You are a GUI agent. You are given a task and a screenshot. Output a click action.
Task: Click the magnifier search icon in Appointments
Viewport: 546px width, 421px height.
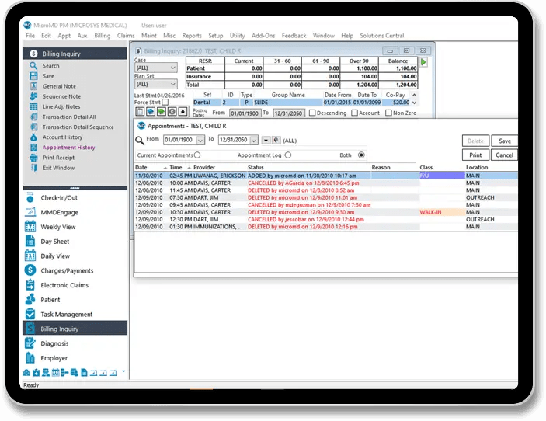pos(140,141)
